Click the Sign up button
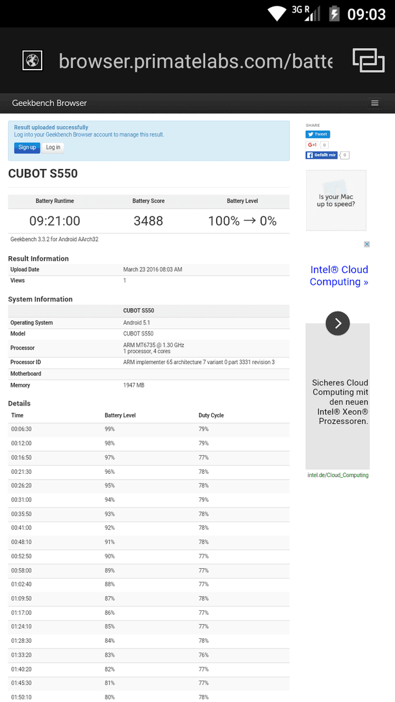 point(27,148)
